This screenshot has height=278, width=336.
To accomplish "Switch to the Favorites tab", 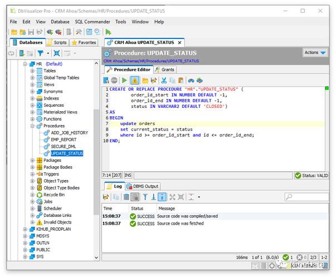I will point(84,42).
